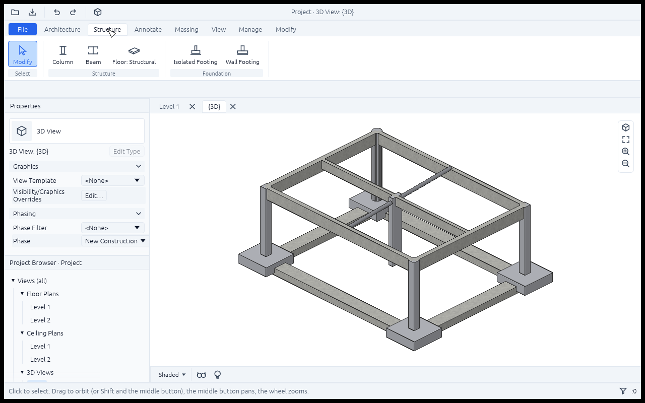Screen dimensions: 645x403
Task: Click the Edit... Visibility/Graphics button
Action: pyautogui.click(x=94, y=195)
